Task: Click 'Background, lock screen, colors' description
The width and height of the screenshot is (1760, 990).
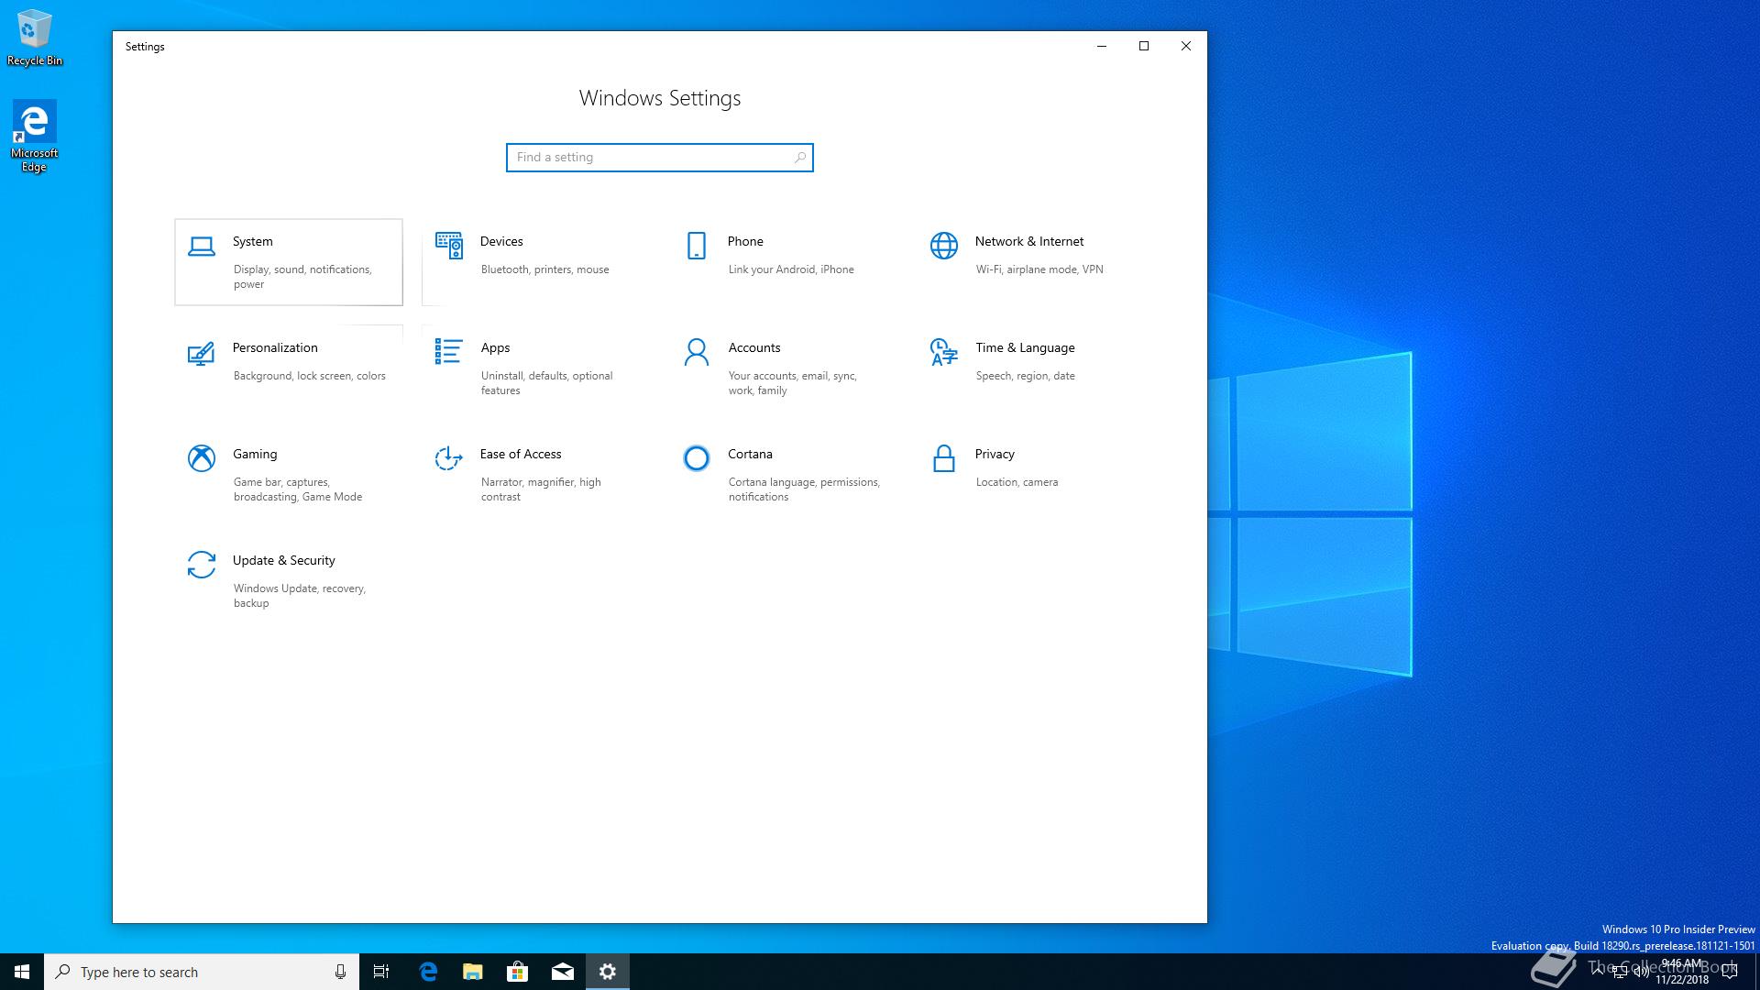Action: click(x=310, y=376)
